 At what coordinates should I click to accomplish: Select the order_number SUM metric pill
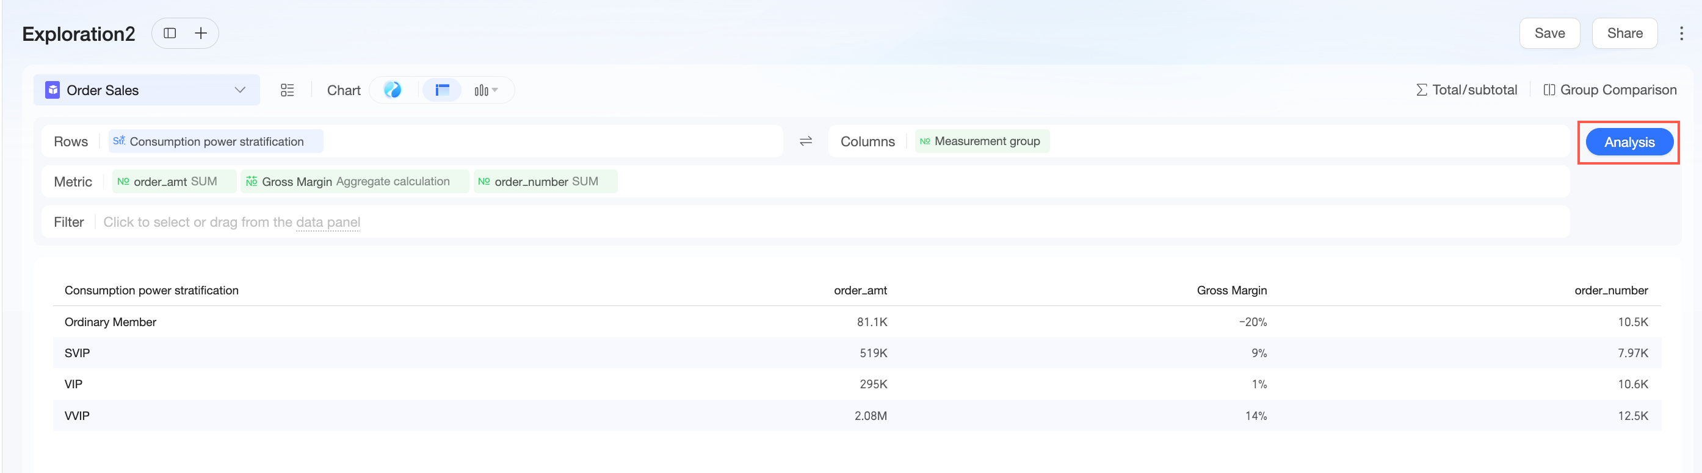546,182
